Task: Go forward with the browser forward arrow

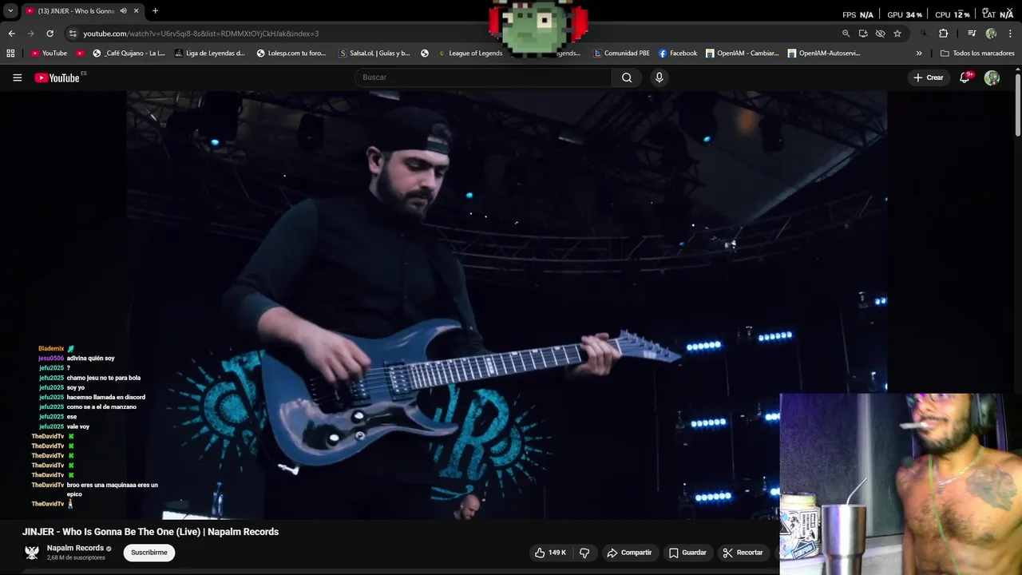Action: click(30, 34)
